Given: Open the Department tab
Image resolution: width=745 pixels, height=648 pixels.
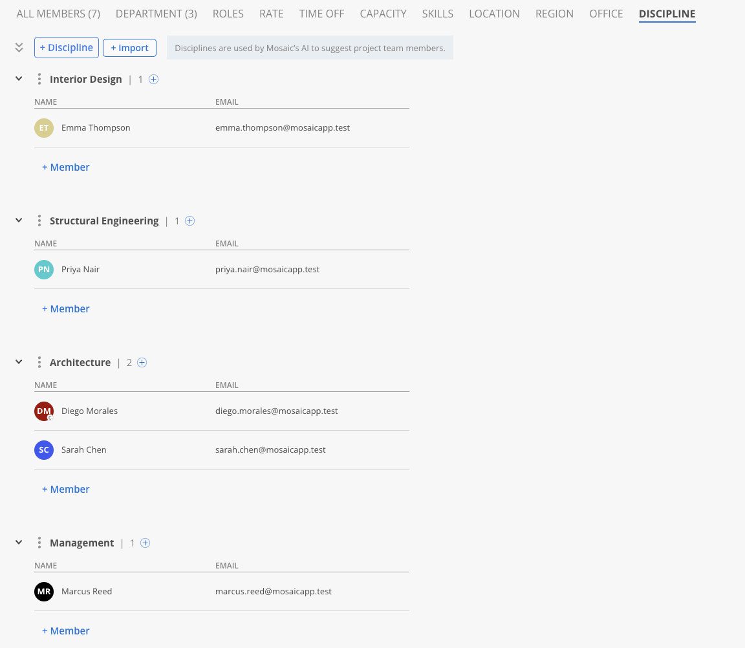Looking at the screenshot, I should pyautogui.click(x=157, y=14).
